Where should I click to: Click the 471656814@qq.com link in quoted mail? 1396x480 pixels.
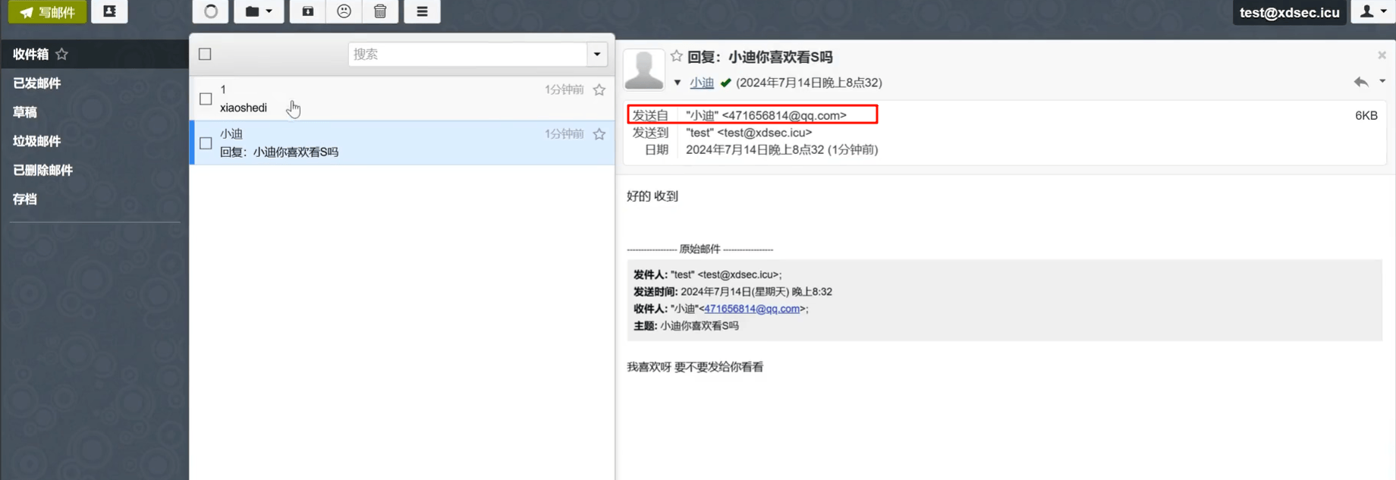point(752,309)
